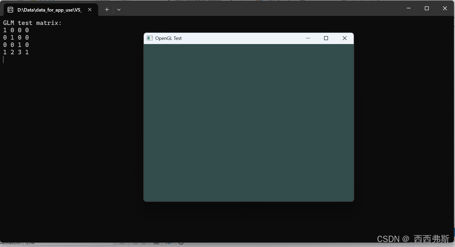Click the command prompt icon on the terminal tab

click(x=10, y=10)
